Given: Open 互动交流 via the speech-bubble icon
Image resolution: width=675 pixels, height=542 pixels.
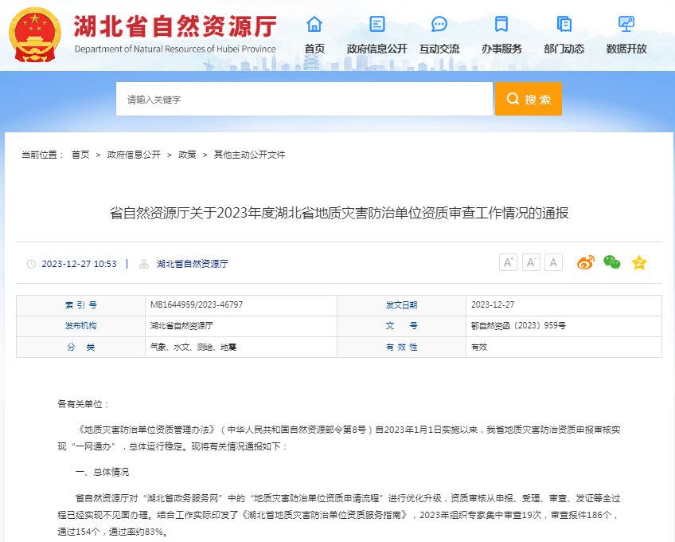Looking at the screenshot, I should pos(439,25).
